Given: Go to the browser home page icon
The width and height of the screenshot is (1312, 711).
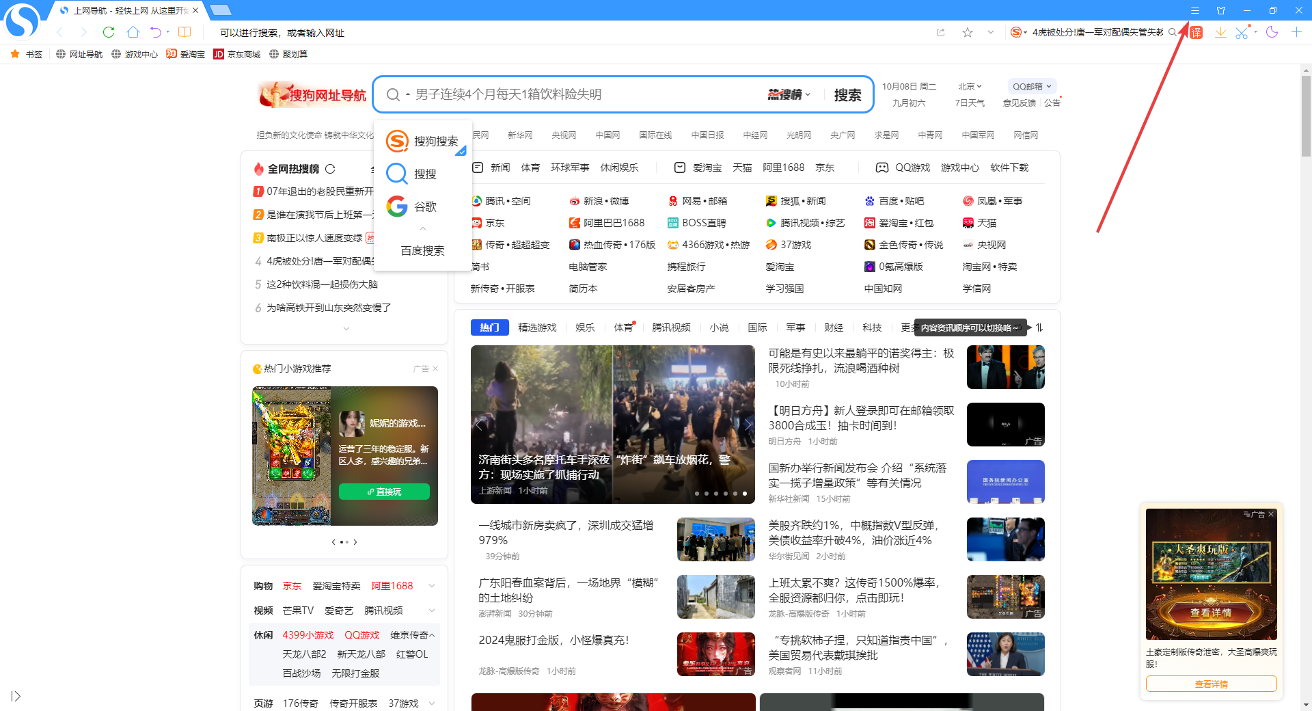Looking at the screenshot, I should pyautogui.click(x=133, y=32).
